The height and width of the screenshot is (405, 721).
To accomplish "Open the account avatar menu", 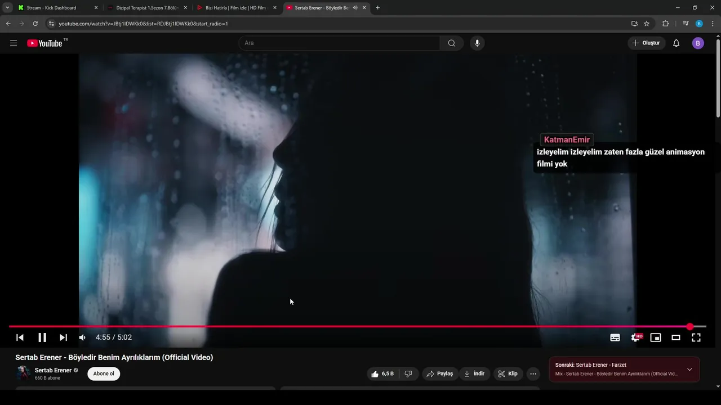I will (698, 43).
